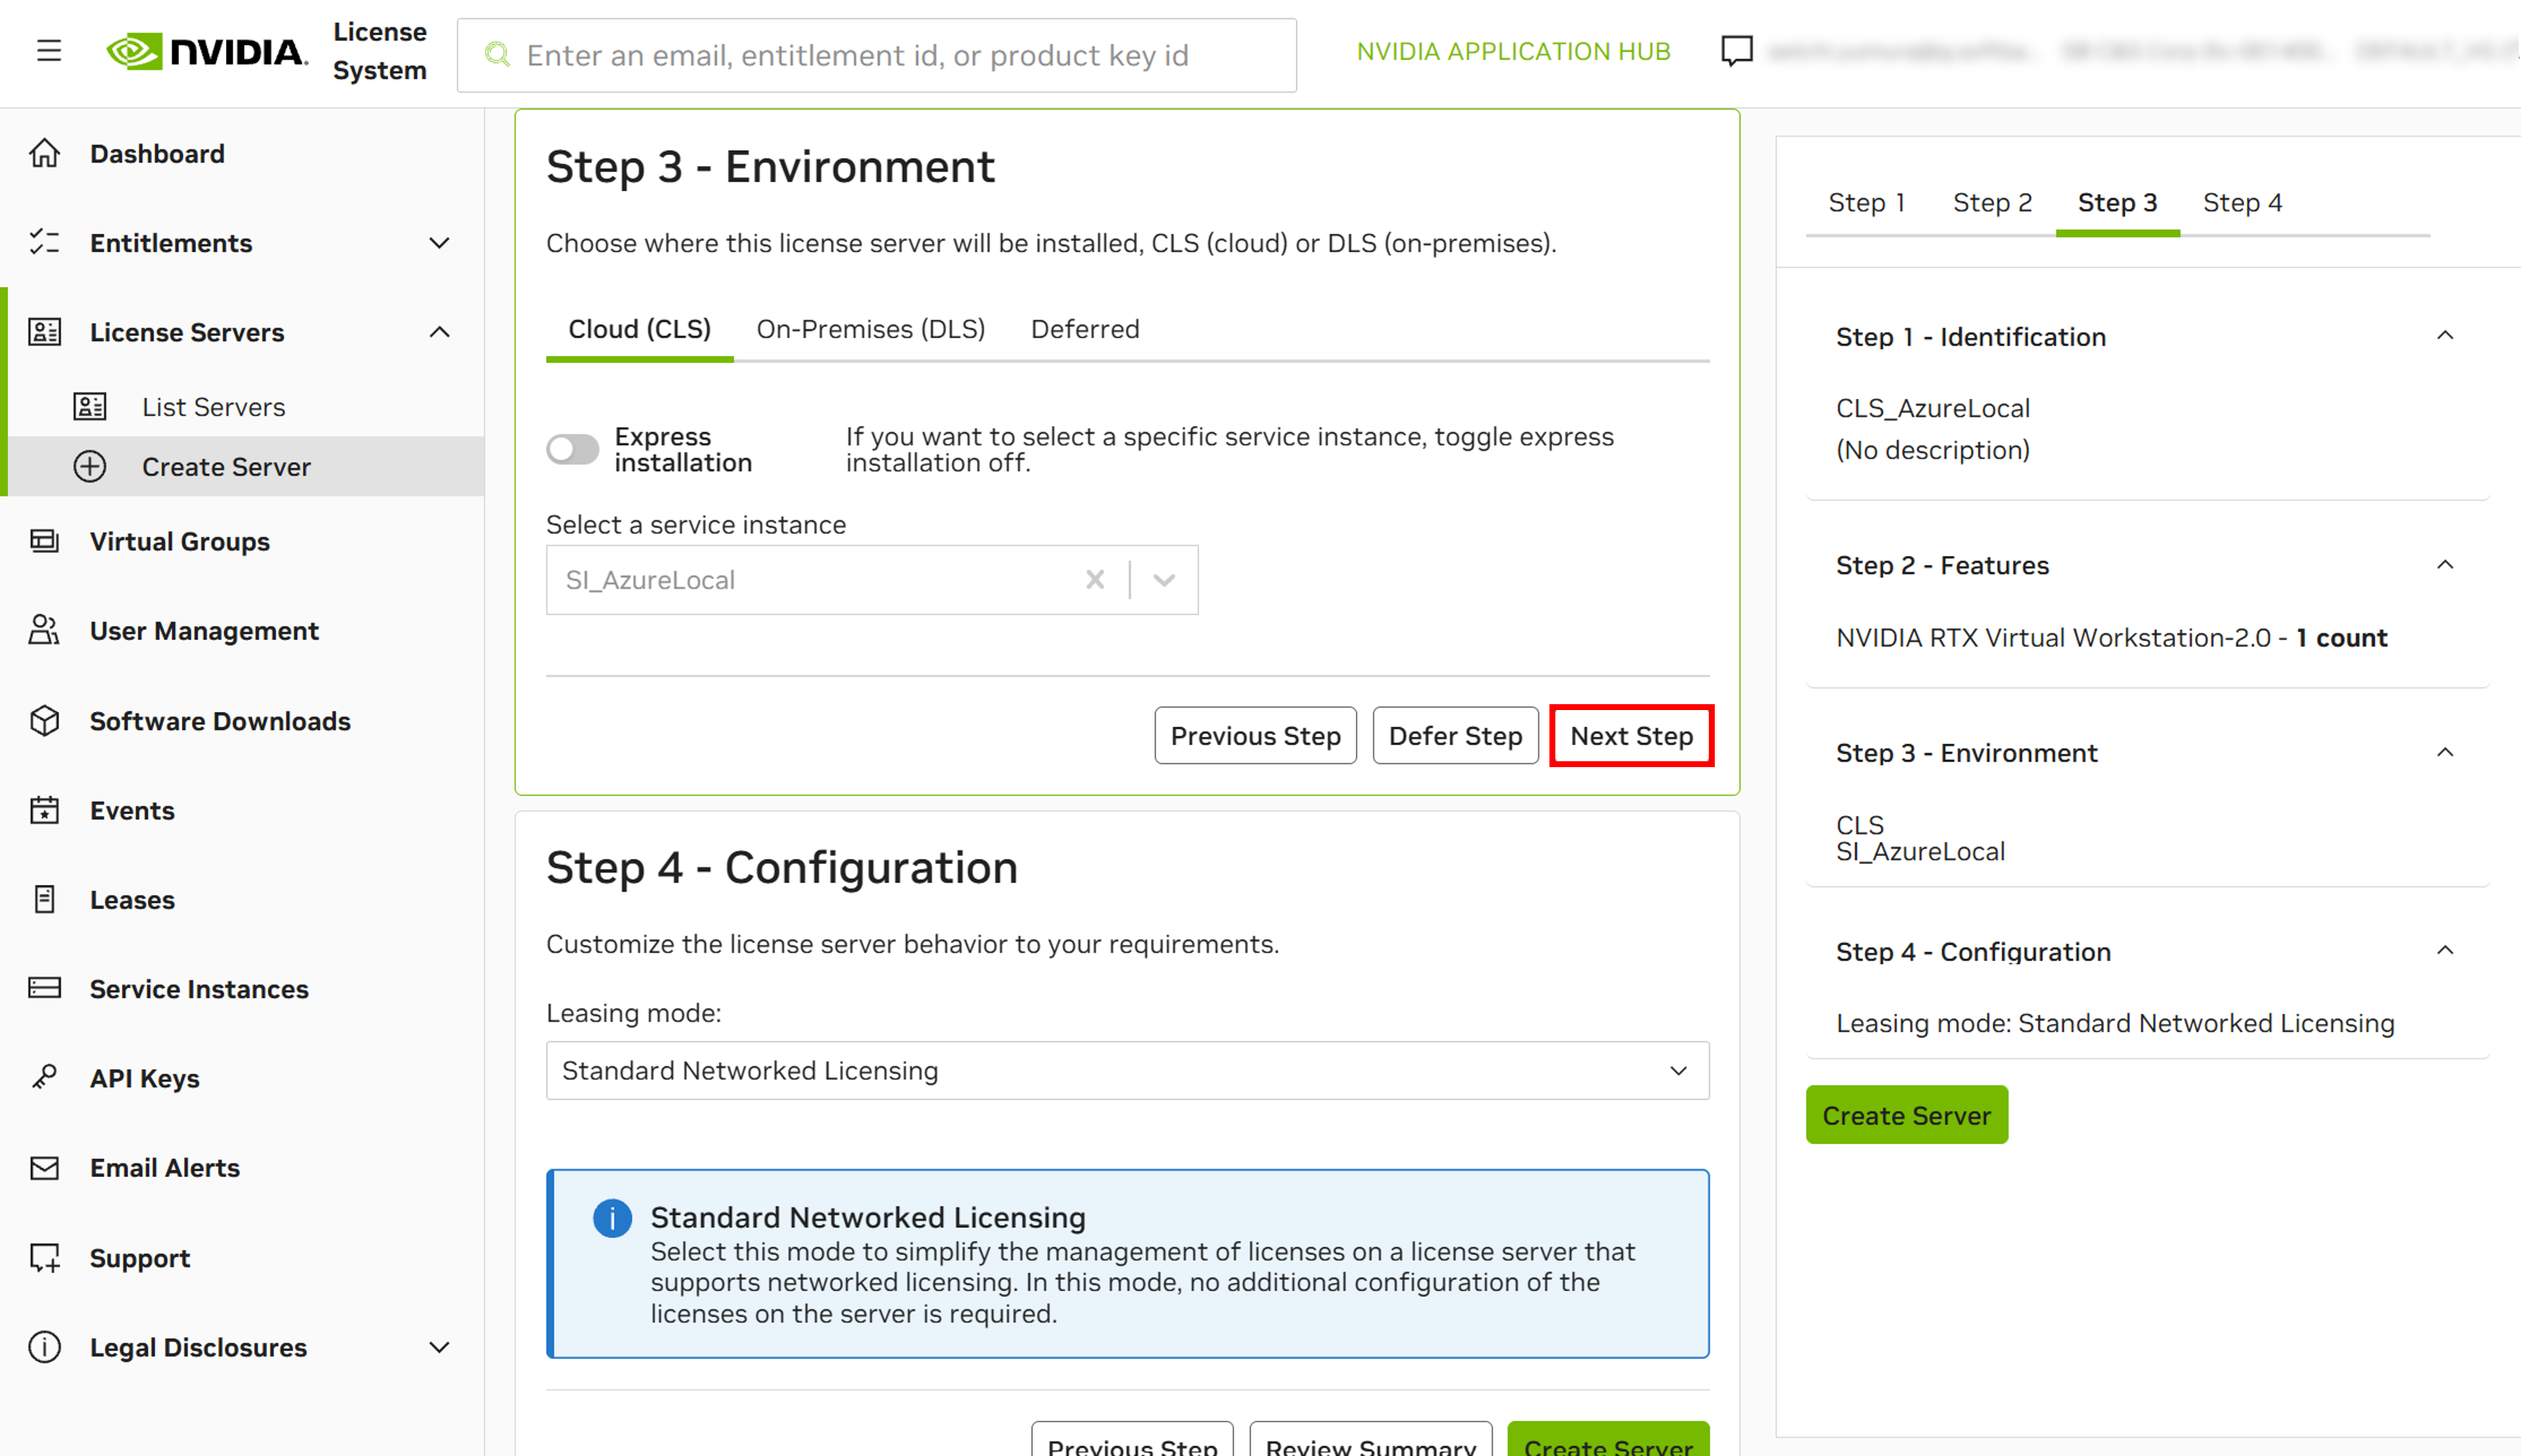Viewport: 2521px width, 1456px height.
Task: Collapse Step 4 - Configuration summary section
Action: click(x=2445, y=950)
